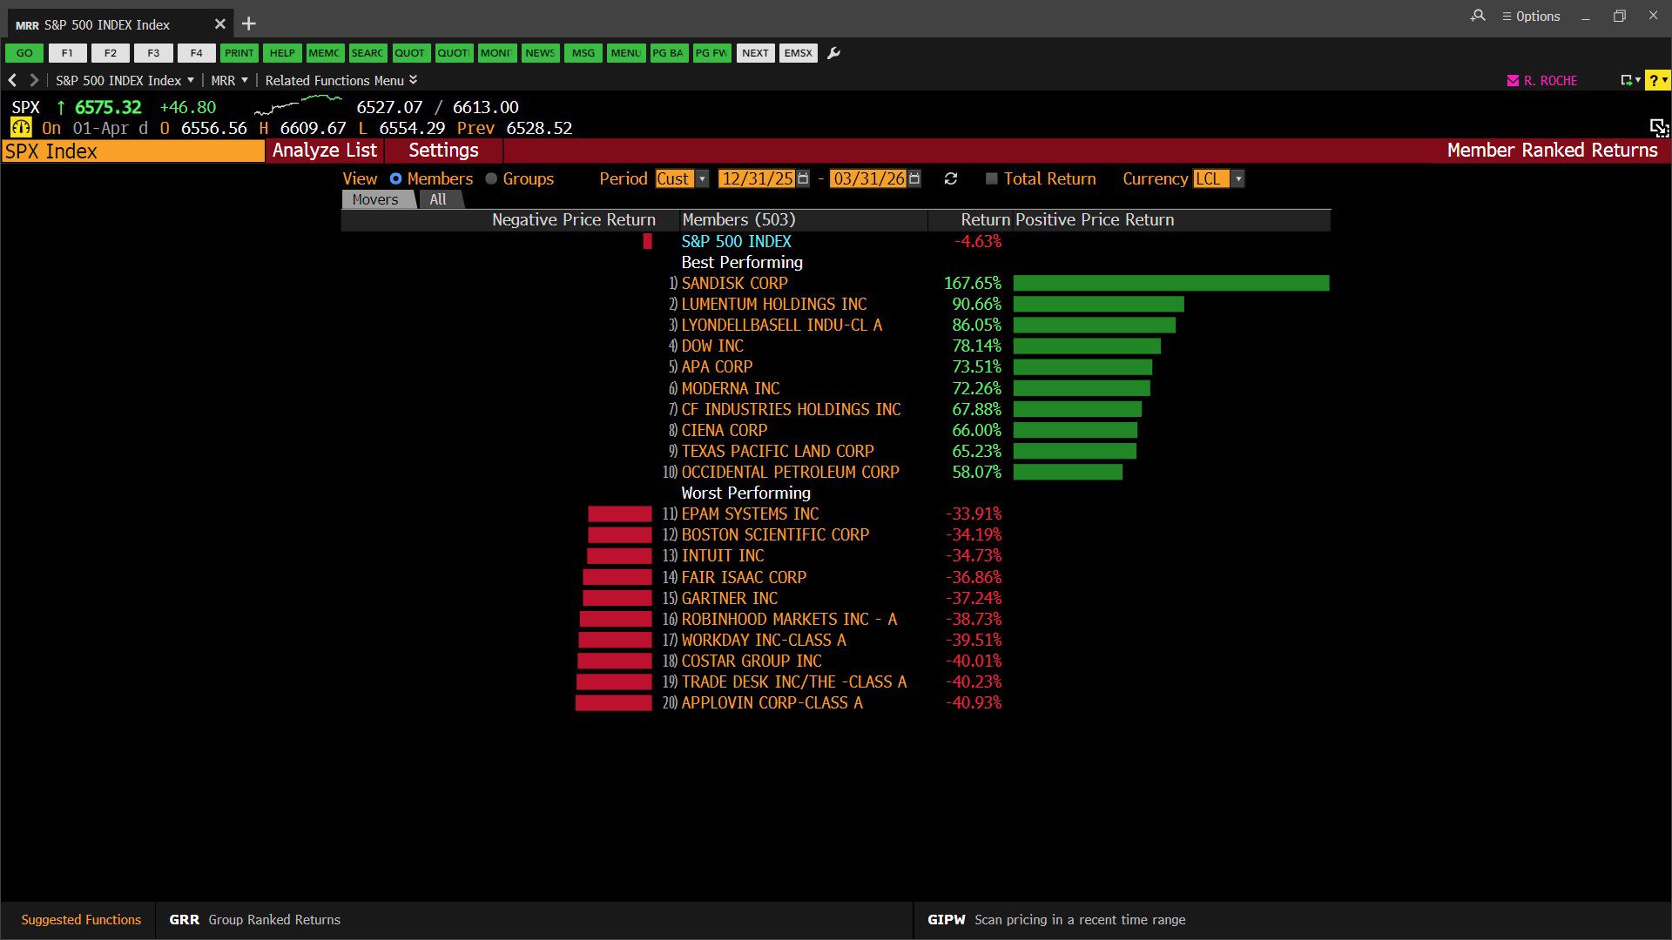Click the pop-out window icon at right edge
Screen dimensions: 1672x940
click(x=1658, y=128)
